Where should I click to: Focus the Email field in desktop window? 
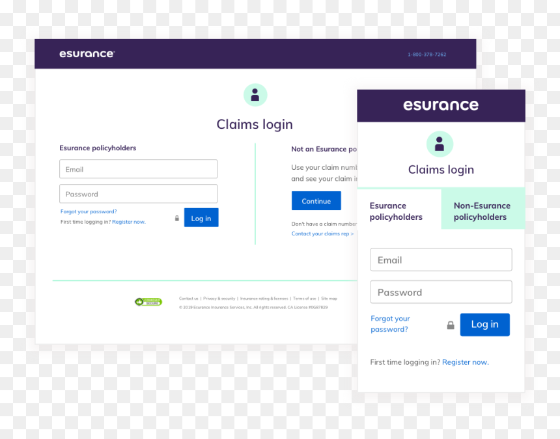[138, 169]
